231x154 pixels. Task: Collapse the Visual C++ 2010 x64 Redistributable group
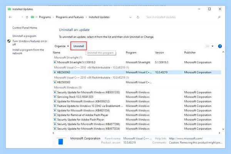[x=91, y=67]
